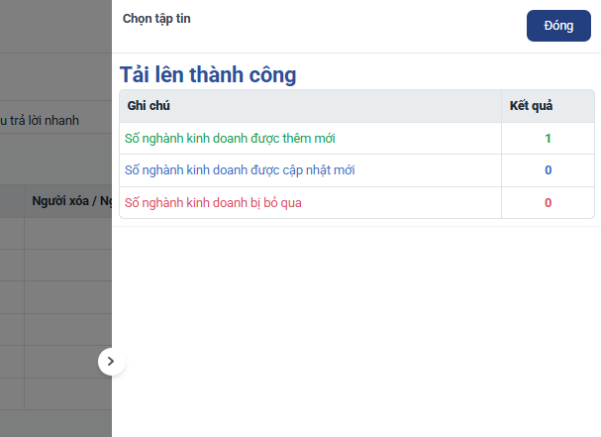Click the 'Chọn tập tin' panel title
The width and height of the screenshot is (601, 437).
(x=156, y=19)
